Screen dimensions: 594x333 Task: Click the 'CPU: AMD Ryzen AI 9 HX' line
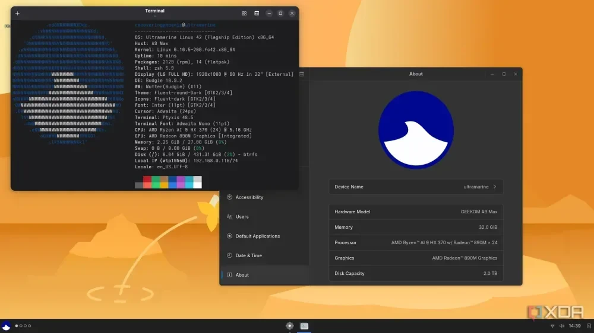point(193,130)
